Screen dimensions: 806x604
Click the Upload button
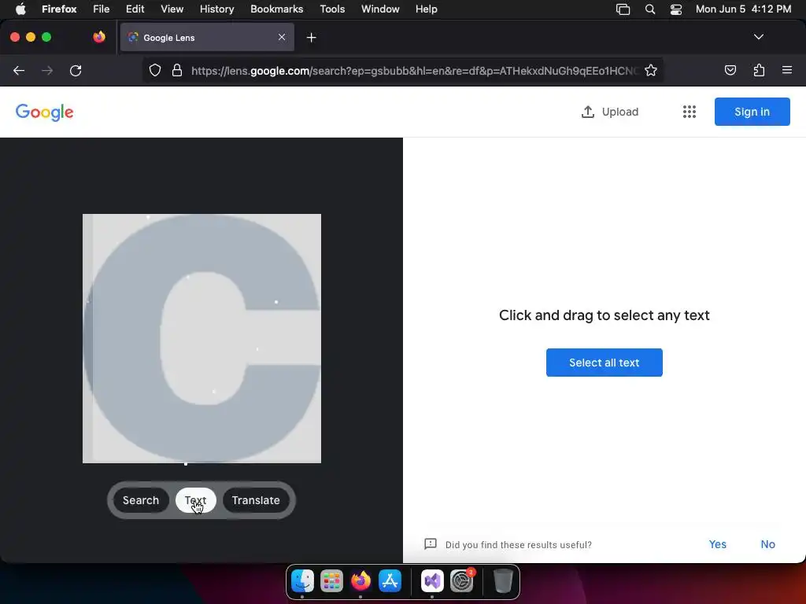click(x=610, y=112)
